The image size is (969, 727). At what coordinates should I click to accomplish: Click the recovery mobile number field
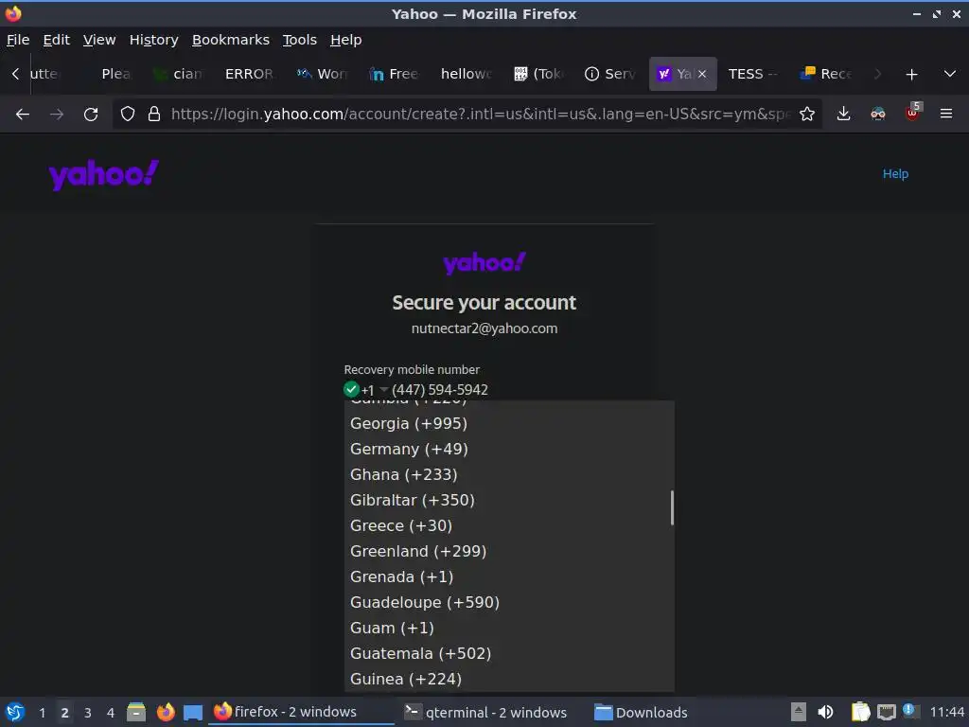pos(507,390)
